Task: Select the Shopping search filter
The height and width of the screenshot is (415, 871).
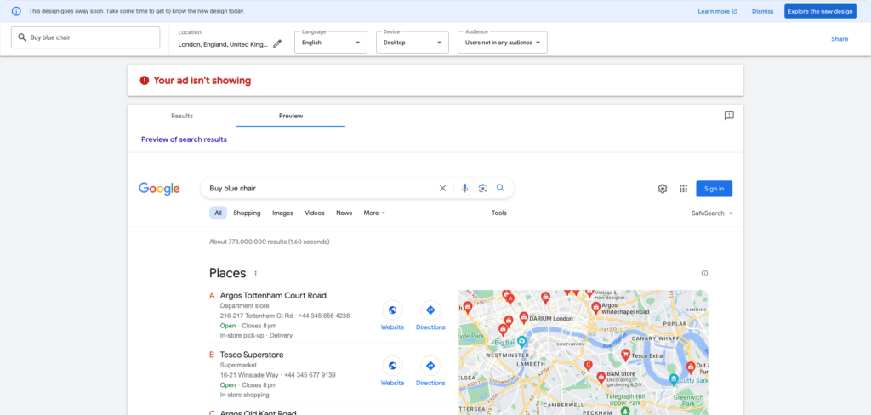Action: coord(247,213)
